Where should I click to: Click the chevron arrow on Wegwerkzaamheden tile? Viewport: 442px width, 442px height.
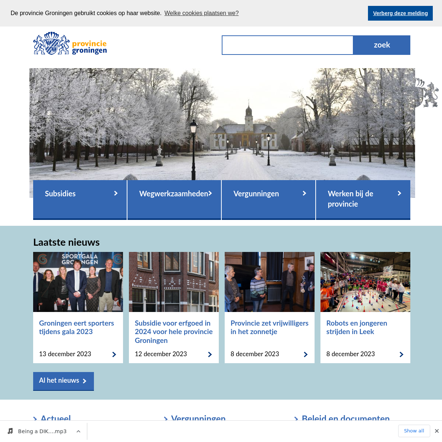tap(210, 193)
